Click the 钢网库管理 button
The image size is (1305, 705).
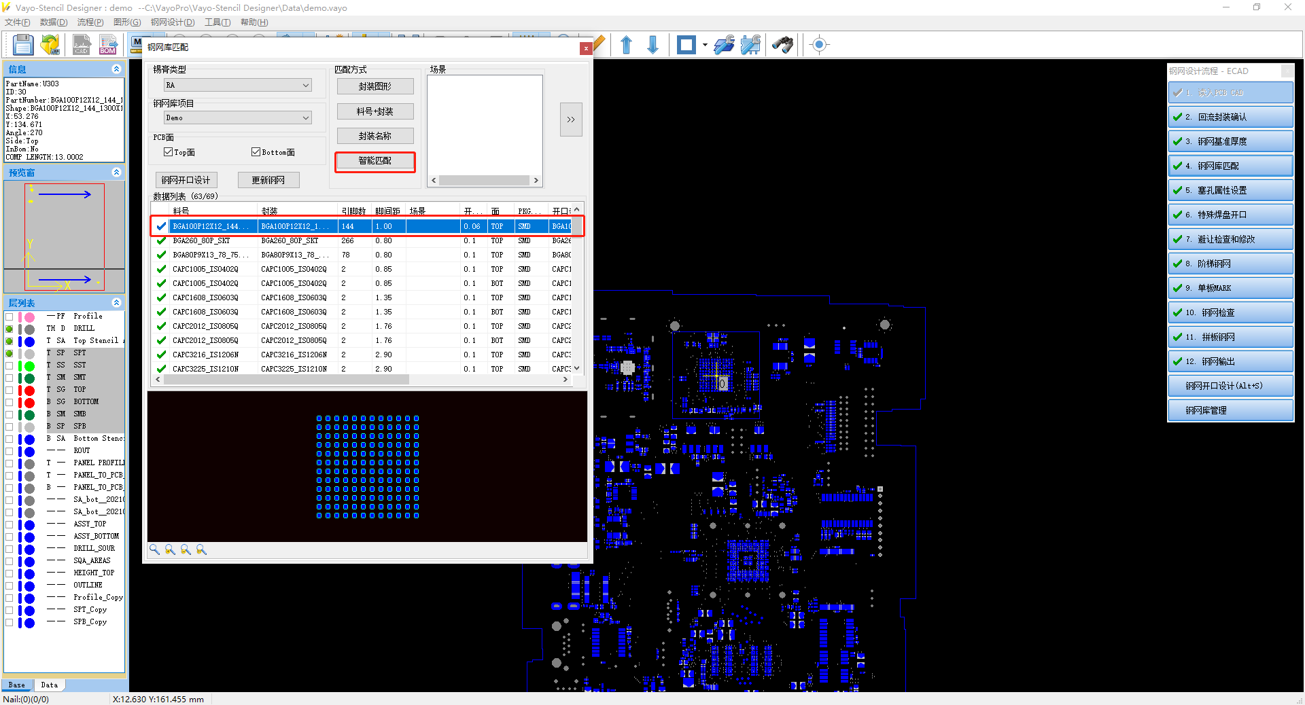coord(1230,410)
